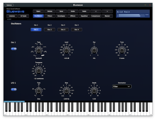This screenshot has height=120, width=156.
Task: Choose the mixed saw-square icon at Osc 1 Type knob
Action: (45, 52)
